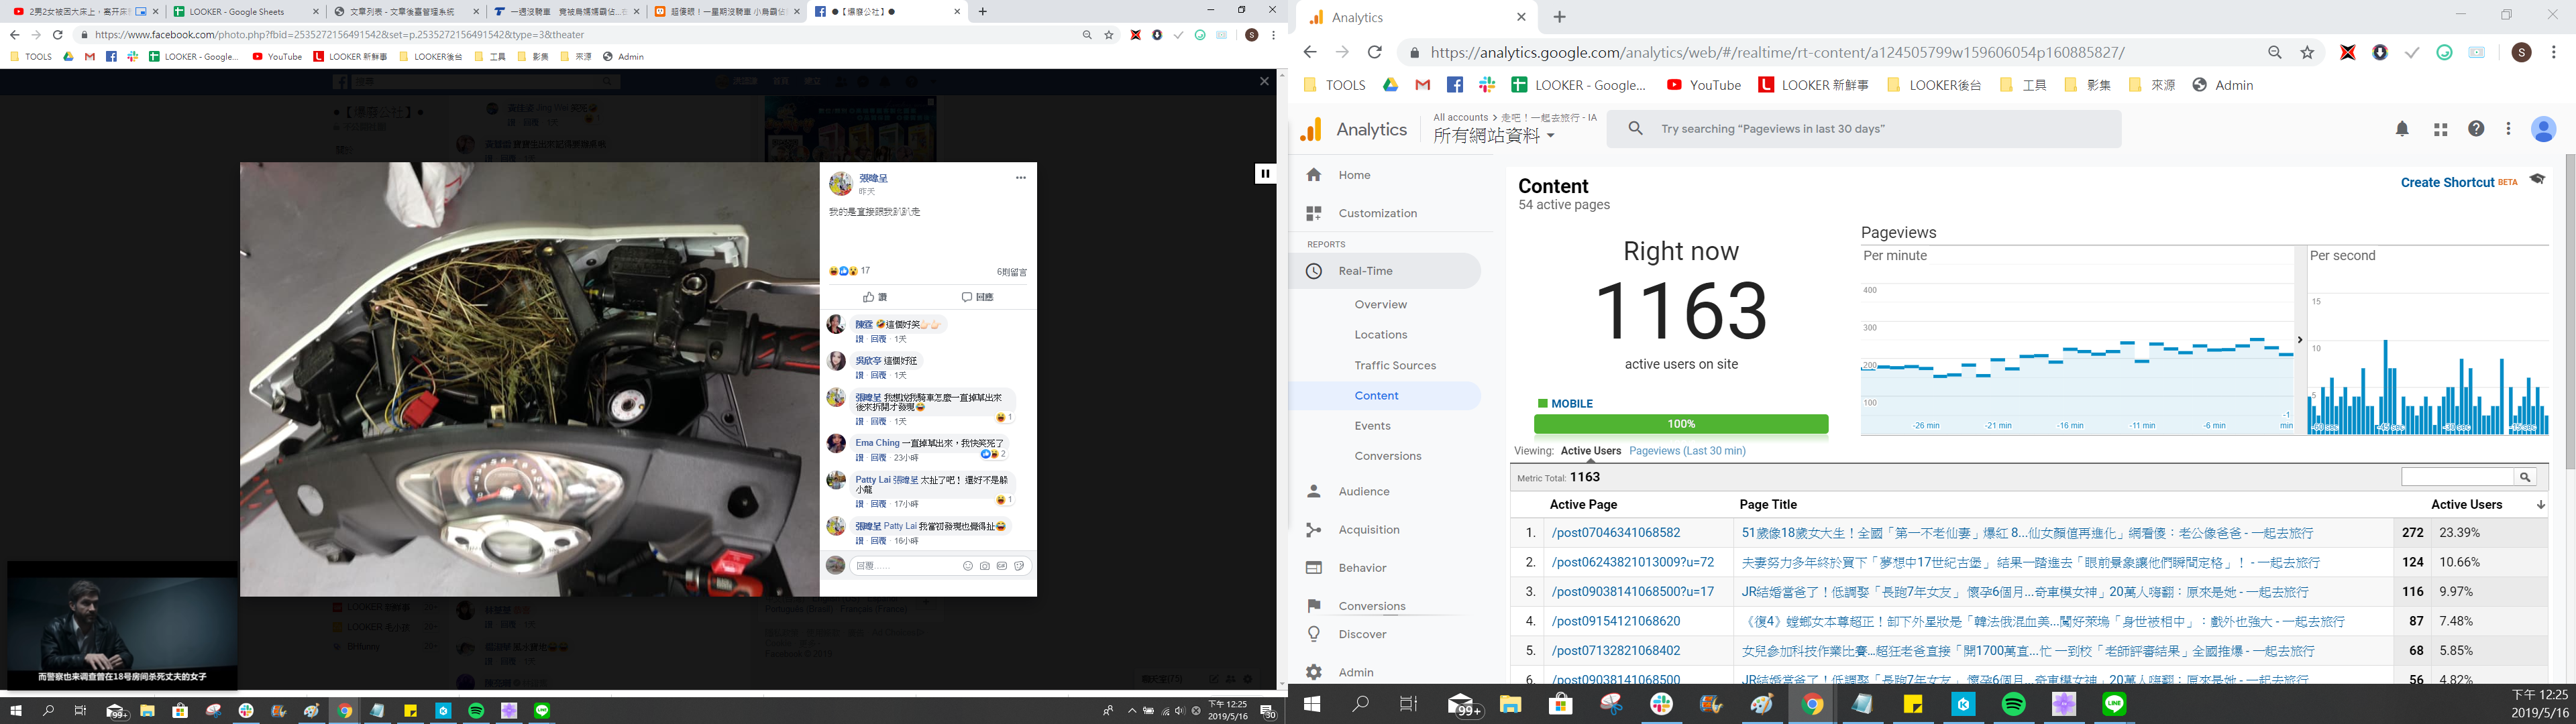The width and height of the screenshot is (2576, 724).
Task: Open the Google apps grid in Analytics
Action: (2440, 129)
